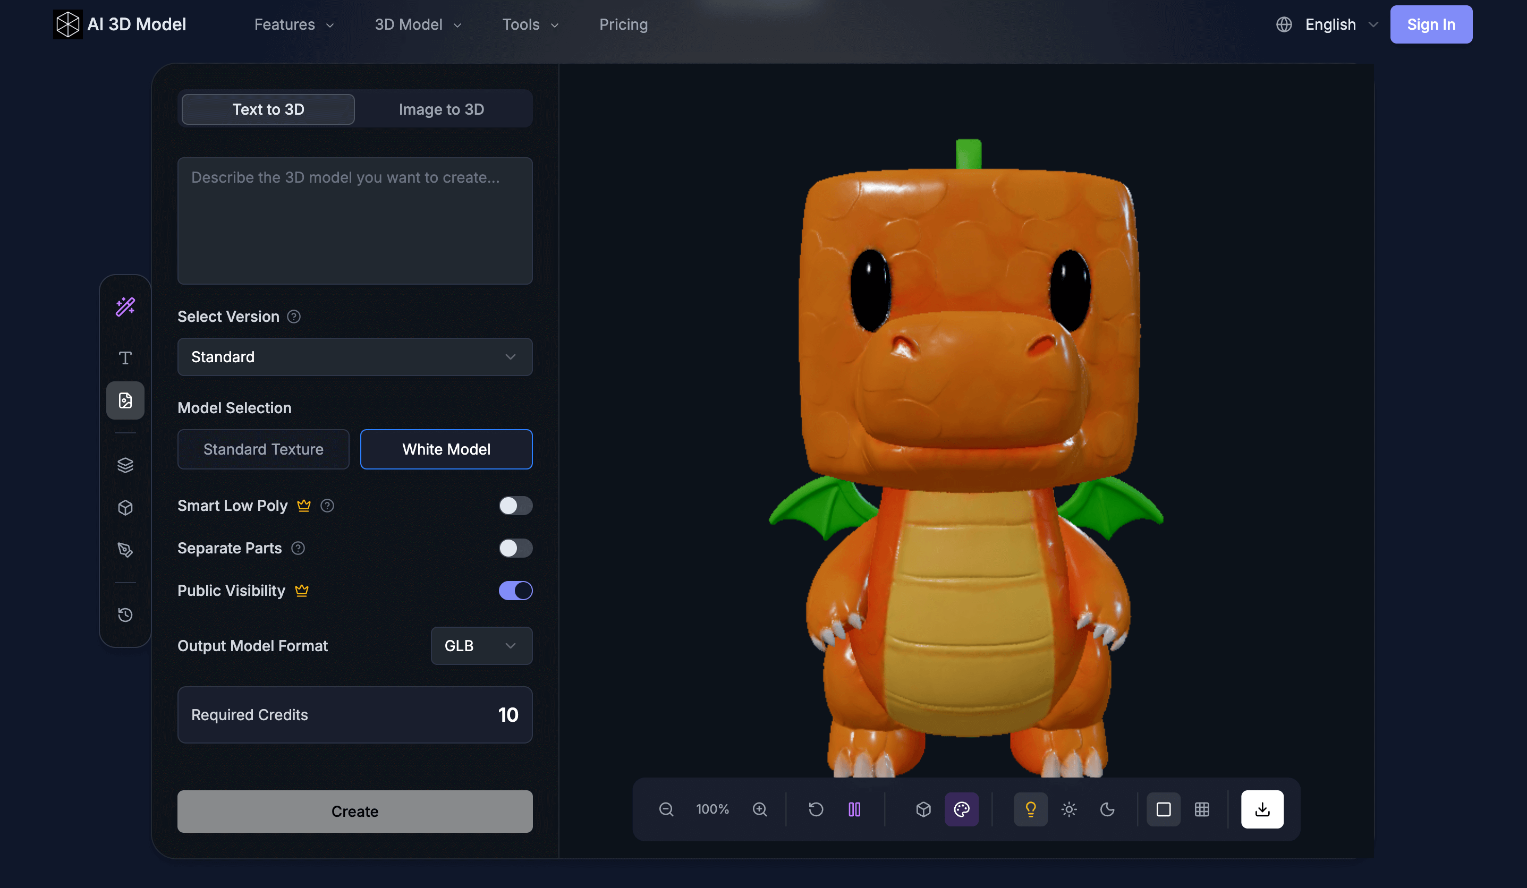
Task: Switch viewer to wireframe mode
Action: (1202, 809)
